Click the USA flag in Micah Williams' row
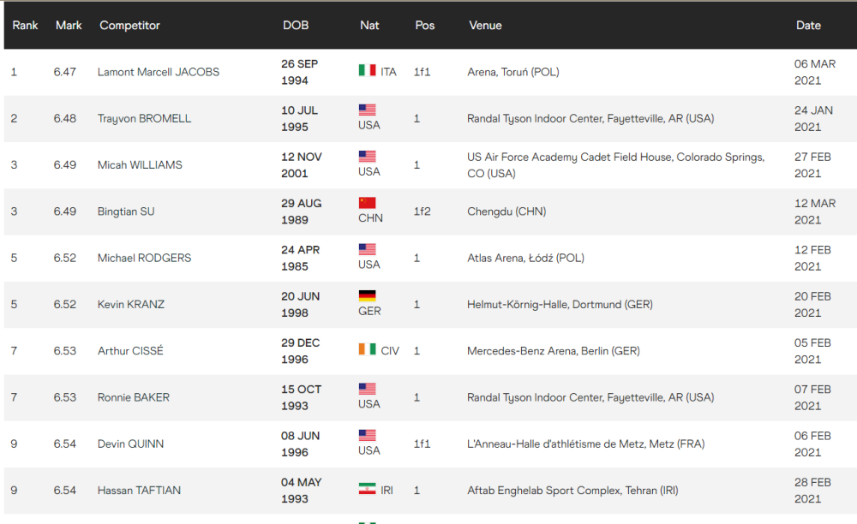857x524 pixels. coord(367,157)
